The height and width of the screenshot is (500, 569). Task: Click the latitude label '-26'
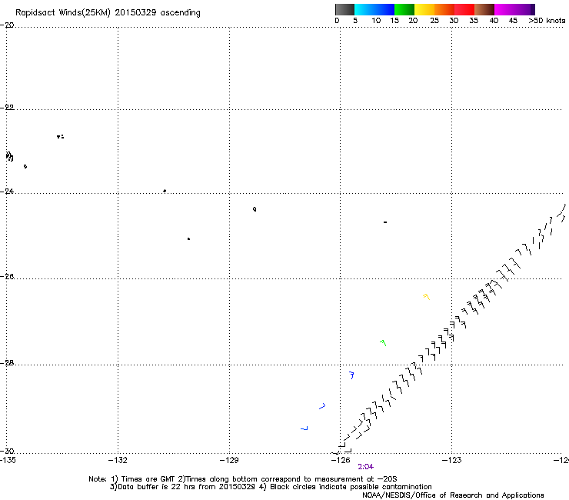pyautogui.click(x=7, y=277)
